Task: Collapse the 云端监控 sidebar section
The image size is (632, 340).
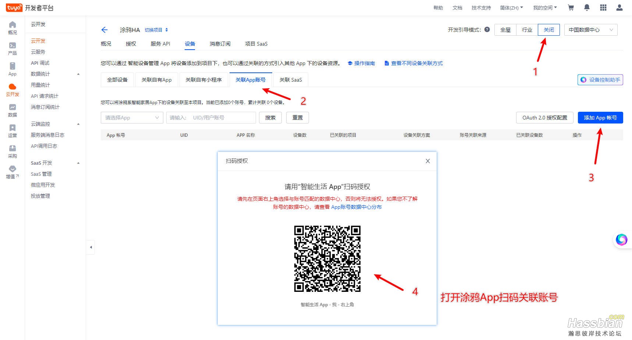Action: 78,124
